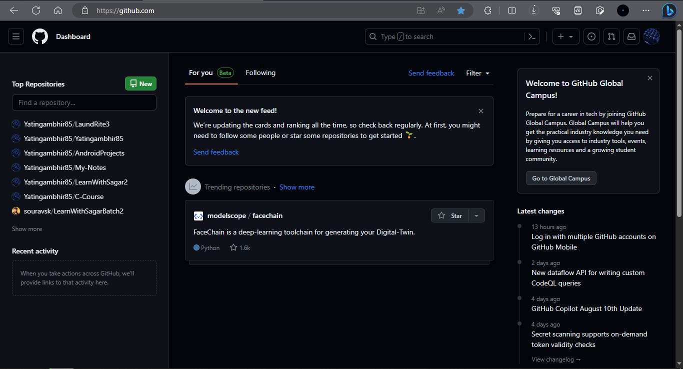
Task: Open the GitHub hamburger navigation menu
Action: pyautogui.click(x=16, y=36)
